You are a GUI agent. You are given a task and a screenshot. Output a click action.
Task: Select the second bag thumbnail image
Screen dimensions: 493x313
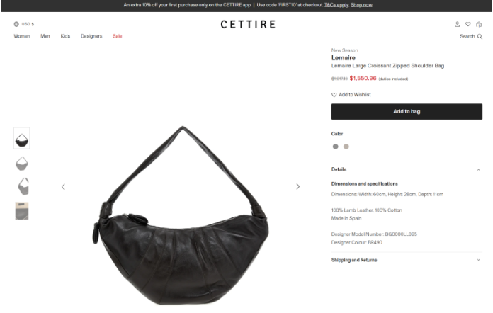click(x=22, y=164)
